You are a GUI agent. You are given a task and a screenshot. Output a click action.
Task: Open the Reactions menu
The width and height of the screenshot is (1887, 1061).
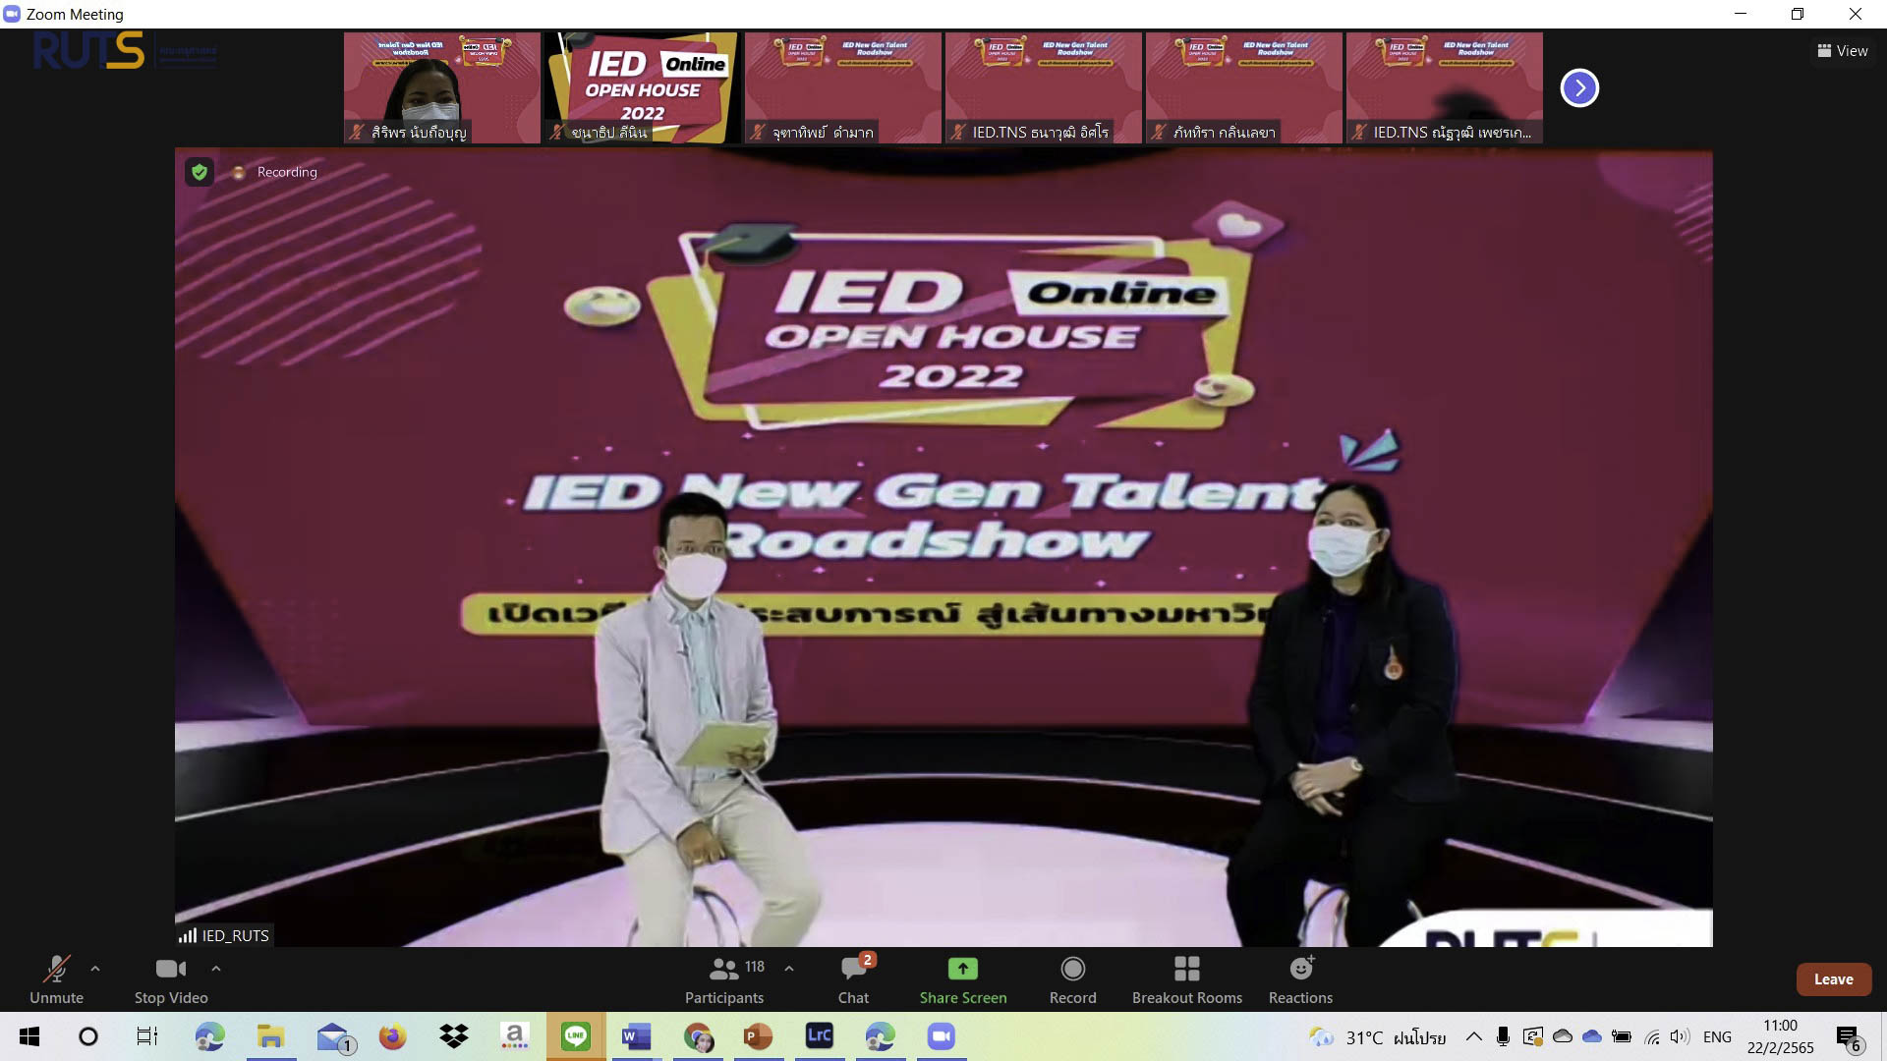[1300, 979]
